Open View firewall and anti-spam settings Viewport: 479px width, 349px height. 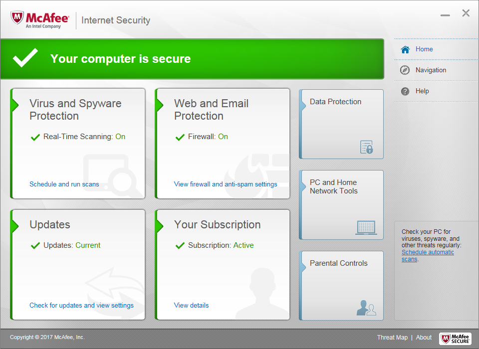pyautogui.click(x=225, y=184)
